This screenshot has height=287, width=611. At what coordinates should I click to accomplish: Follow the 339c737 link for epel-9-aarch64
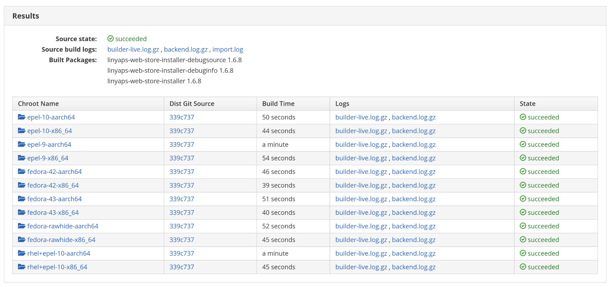pos(182,145)
